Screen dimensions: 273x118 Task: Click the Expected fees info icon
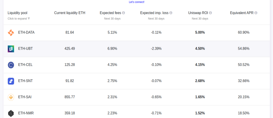coord(123,13)
